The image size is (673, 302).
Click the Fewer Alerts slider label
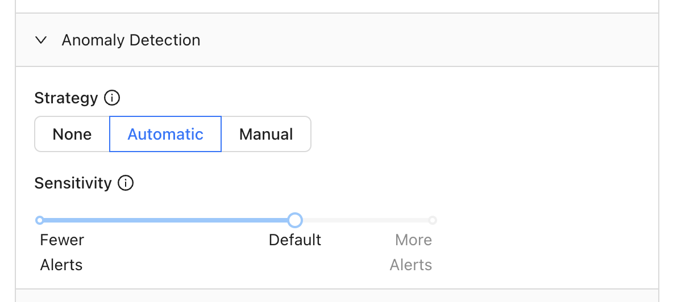pyautogui.click(x=62, y=252)
